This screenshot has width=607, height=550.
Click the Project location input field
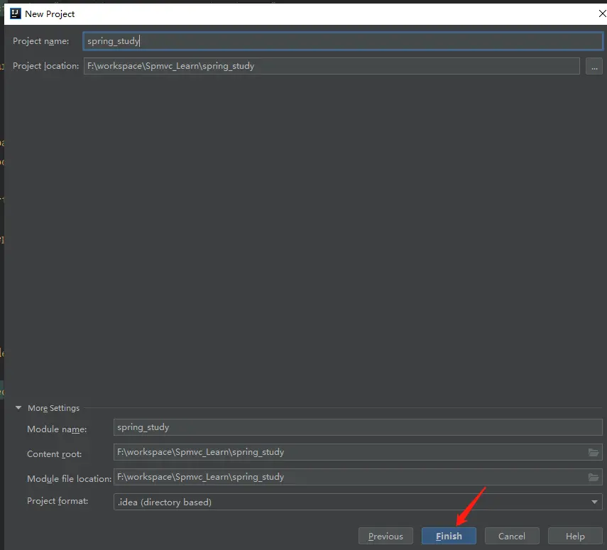tap(332, 66)
